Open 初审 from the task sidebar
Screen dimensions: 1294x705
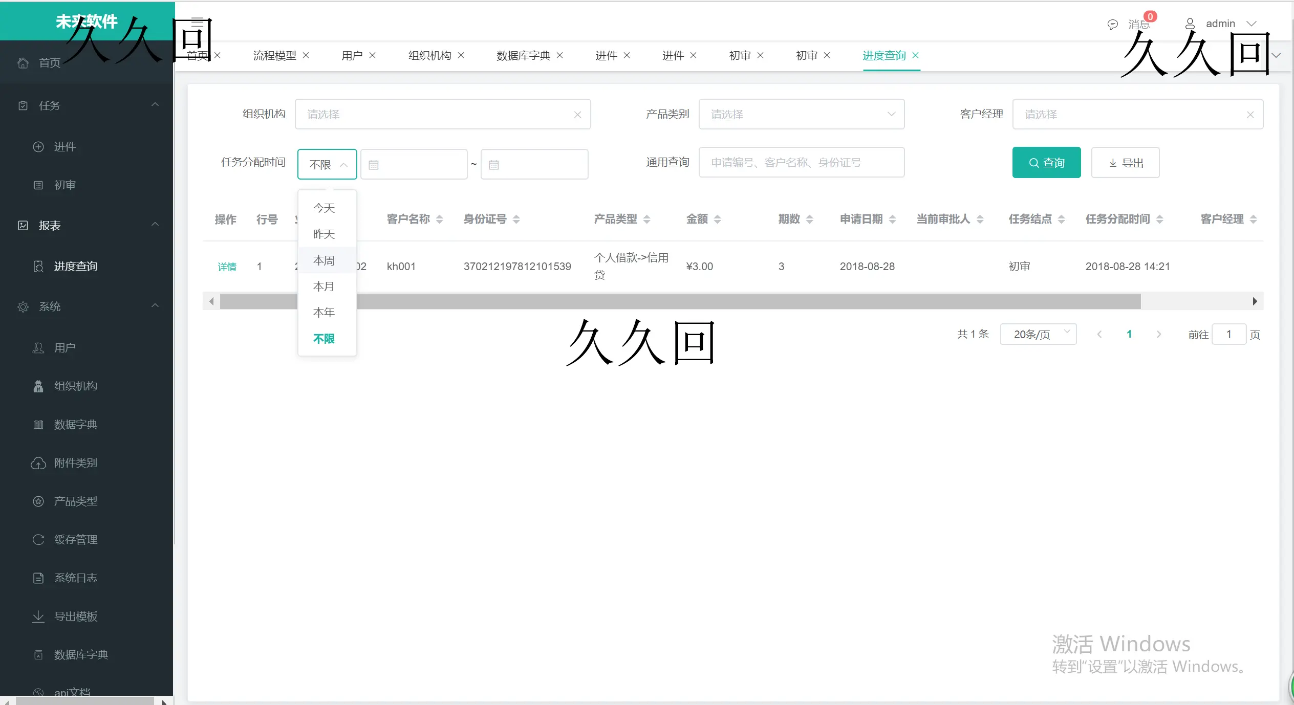coord(39,185)
